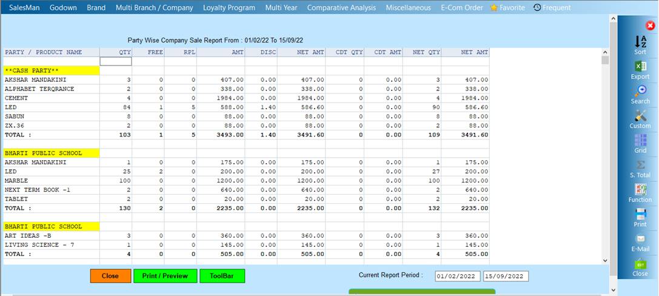Click the report end date field
This screenshot has height=296, width=659.
coord(506,277)
